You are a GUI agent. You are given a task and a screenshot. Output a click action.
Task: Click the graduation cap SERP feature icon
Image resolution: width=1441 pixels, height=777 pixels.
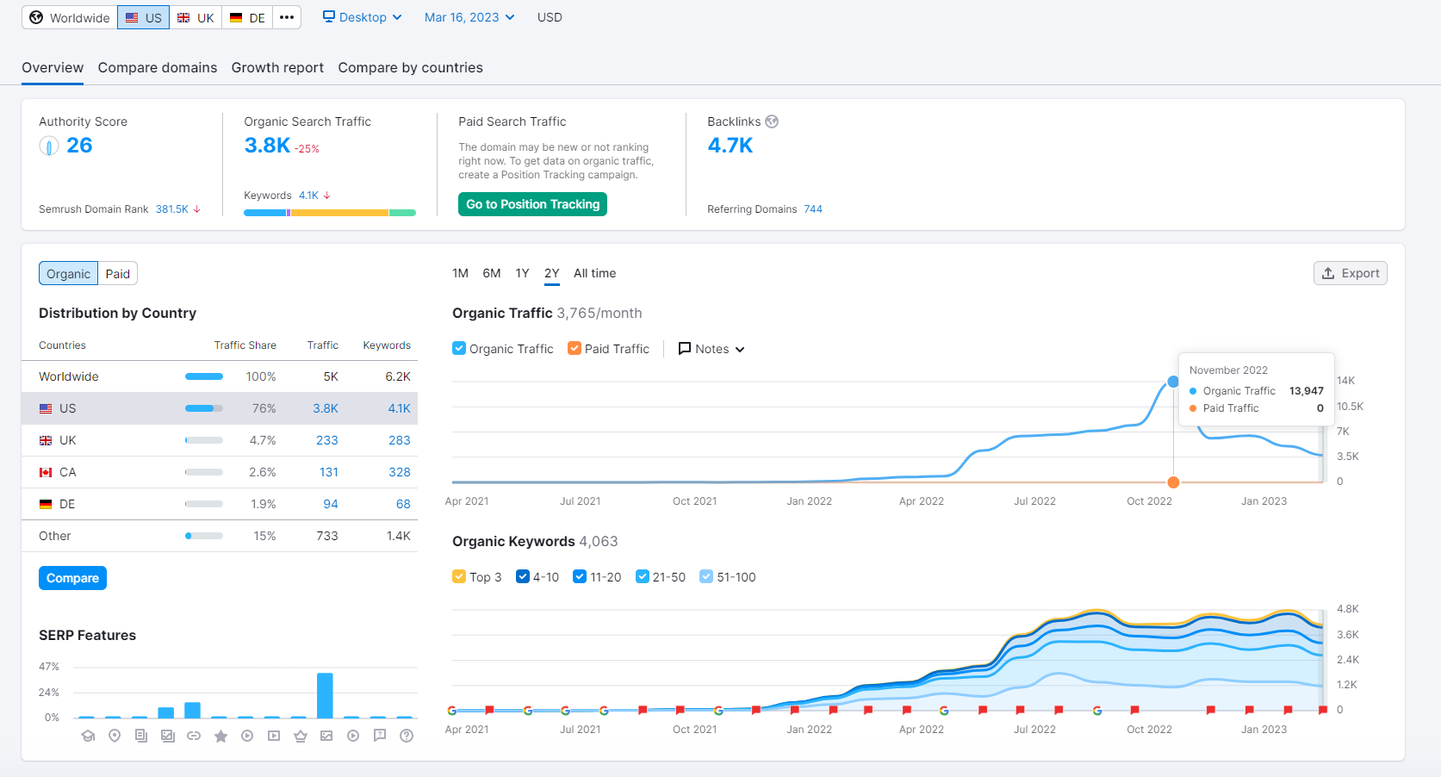point(88,736)
